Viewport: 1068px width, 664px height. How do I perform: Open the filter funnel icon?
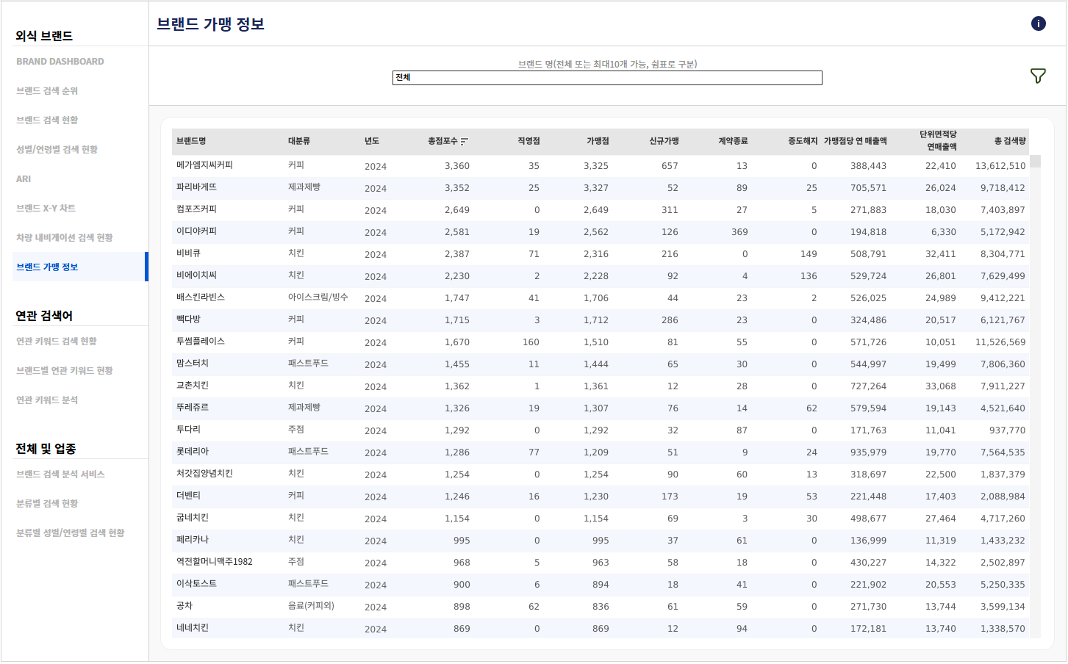pyautogui.click(x=1038, y=76)
